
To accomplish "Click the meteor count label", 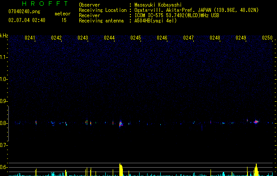I will (63, 14).
